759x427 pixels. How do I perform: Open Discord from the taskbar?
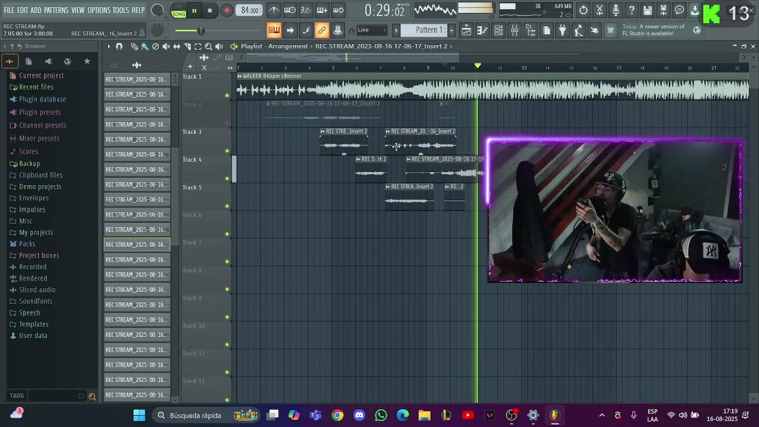359,415
